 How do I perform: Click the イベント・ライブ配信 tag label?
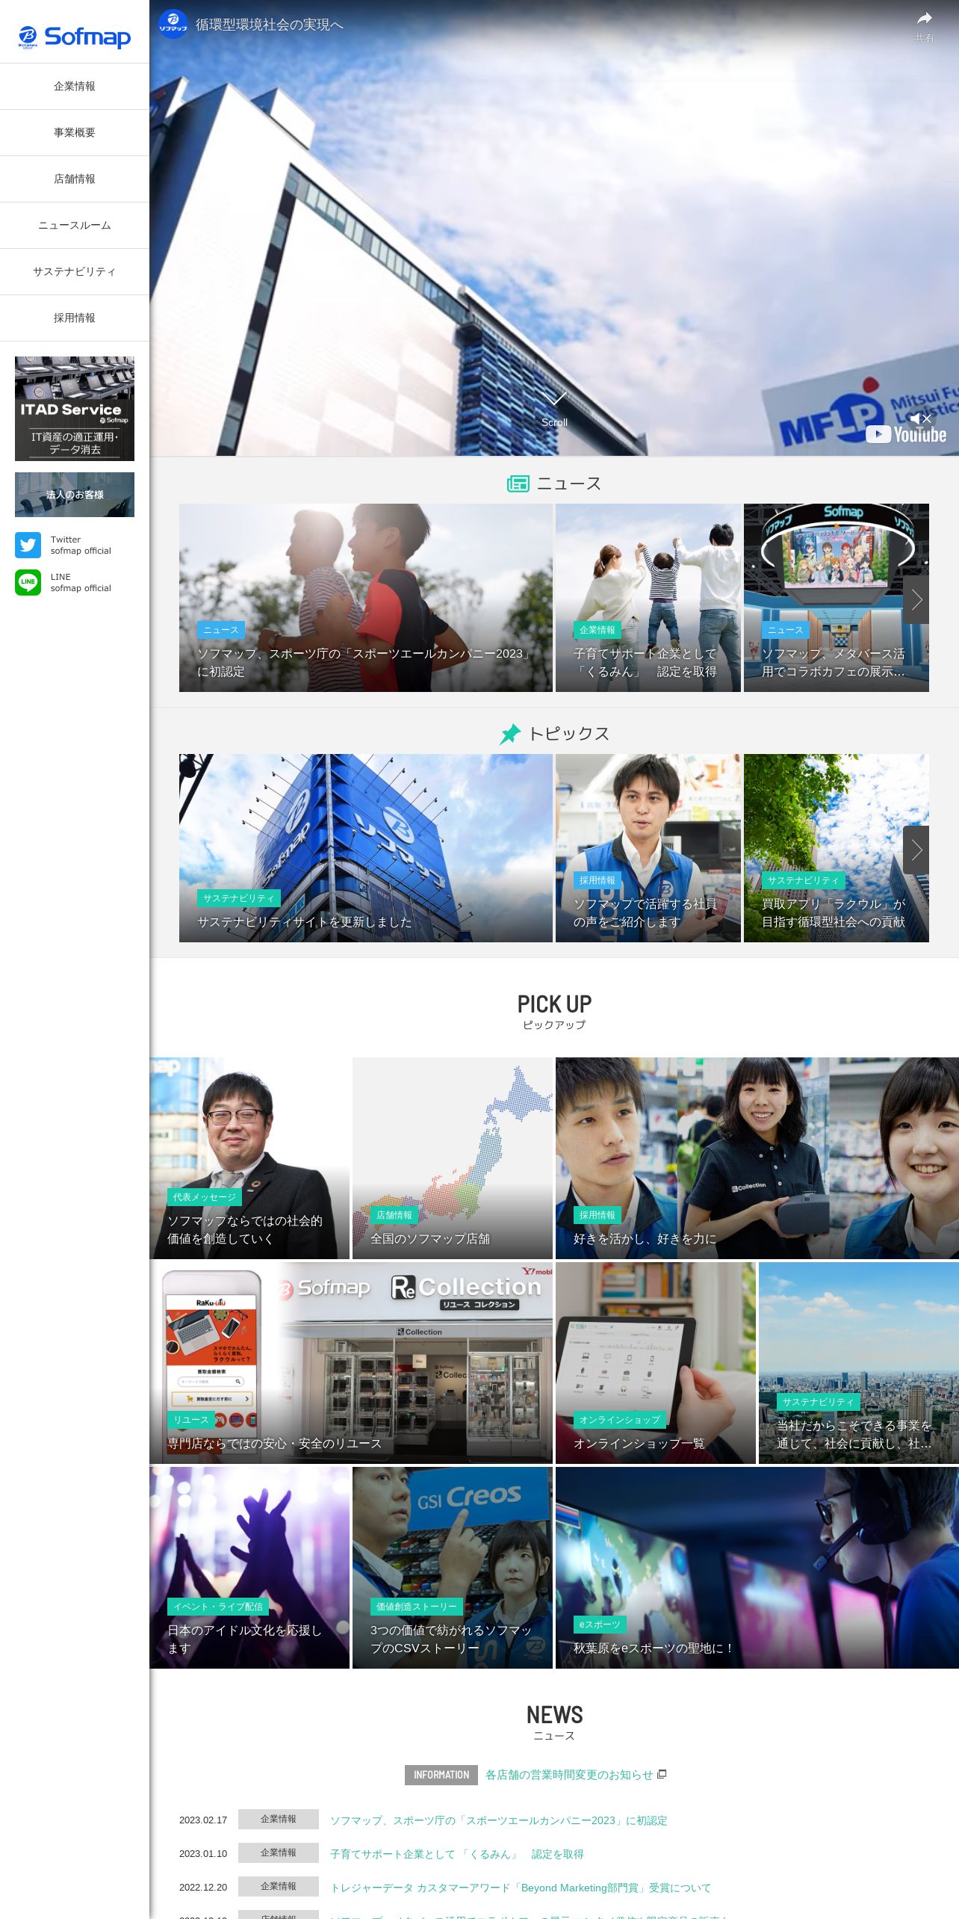218,1607
